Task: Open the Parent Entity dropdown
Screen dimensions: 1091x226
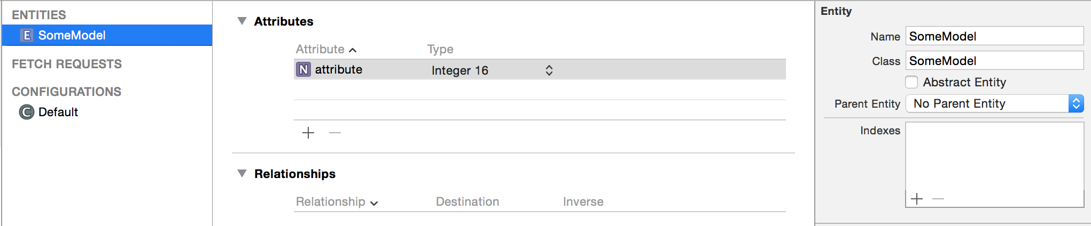Action: click(994, 103)
